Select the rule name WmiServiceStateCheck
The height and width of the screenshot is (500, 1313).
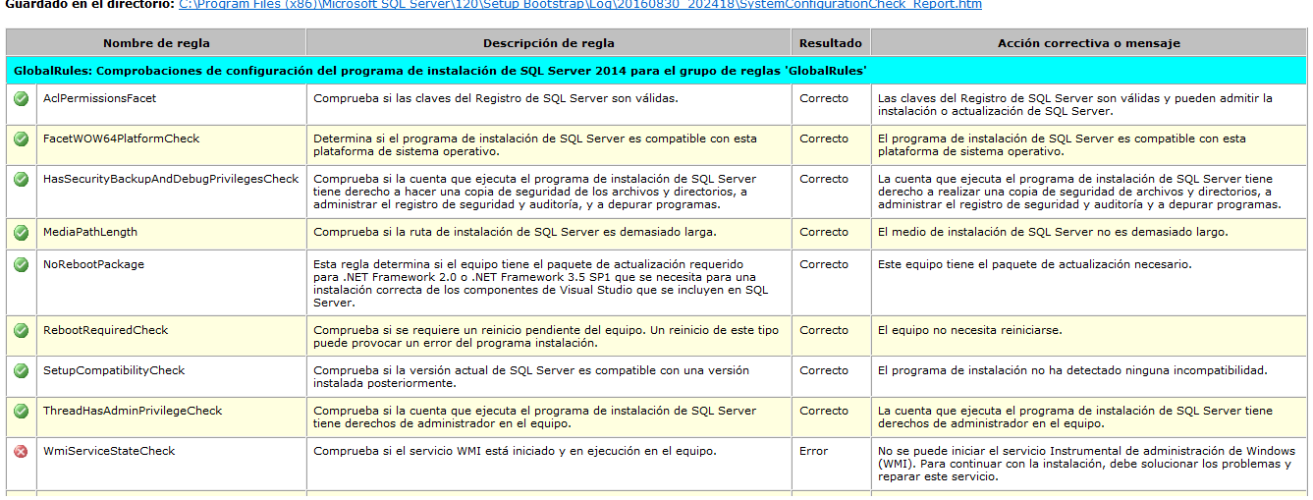click(109, 451)
